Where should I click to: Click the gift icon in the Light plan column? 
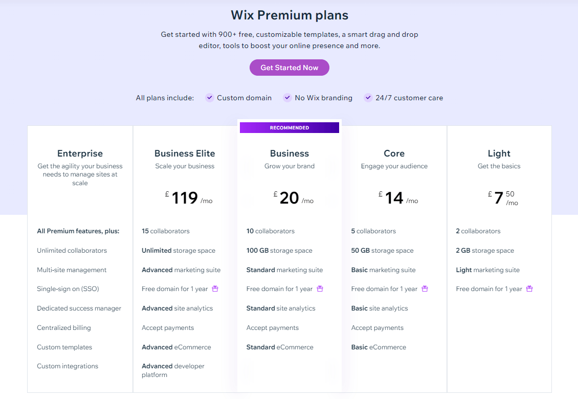pyautogui.click(x=529, y=289)
